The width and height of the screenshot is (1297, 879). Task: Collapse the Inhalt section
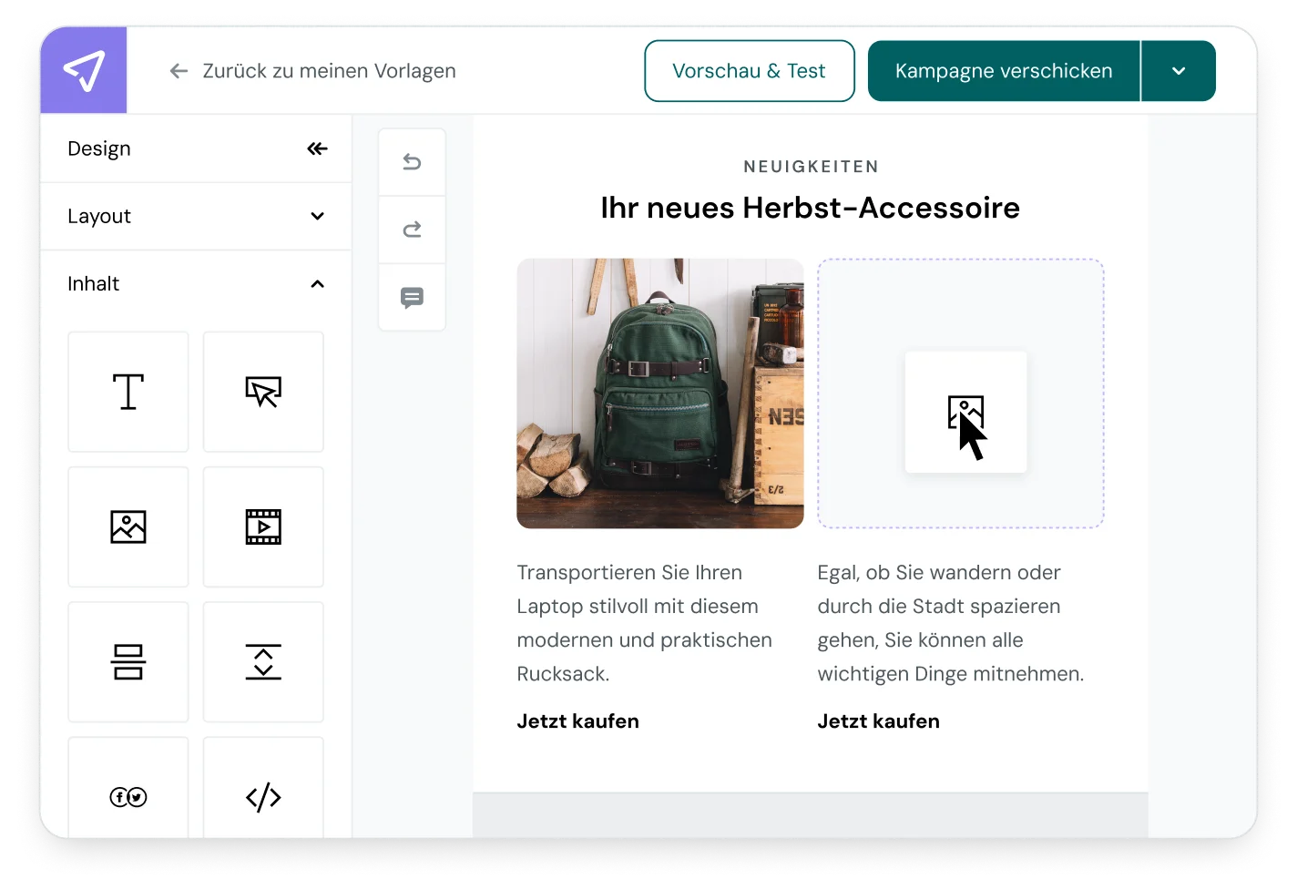pos(317,284)
